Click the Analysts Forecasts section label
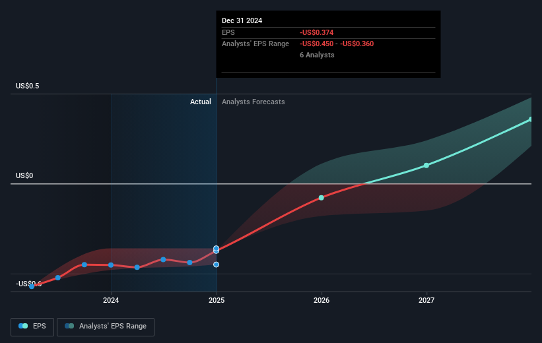Image resolution: width=542 pixels, height=343 pixels. point(254,102)
